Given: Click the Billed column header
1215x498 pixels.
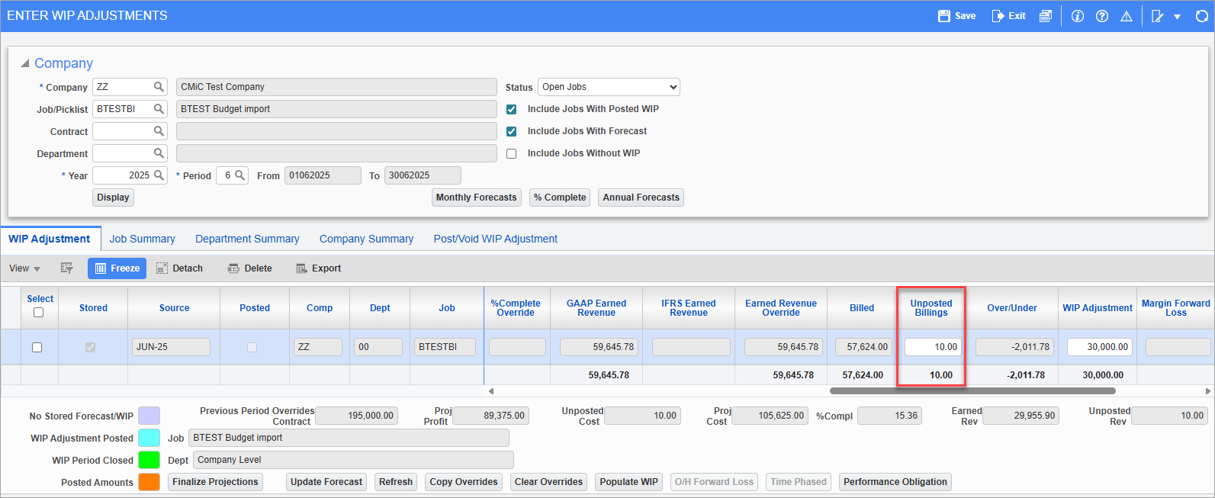Looking at the screenshot, I should pyautogui.click(x=862, y=308).
